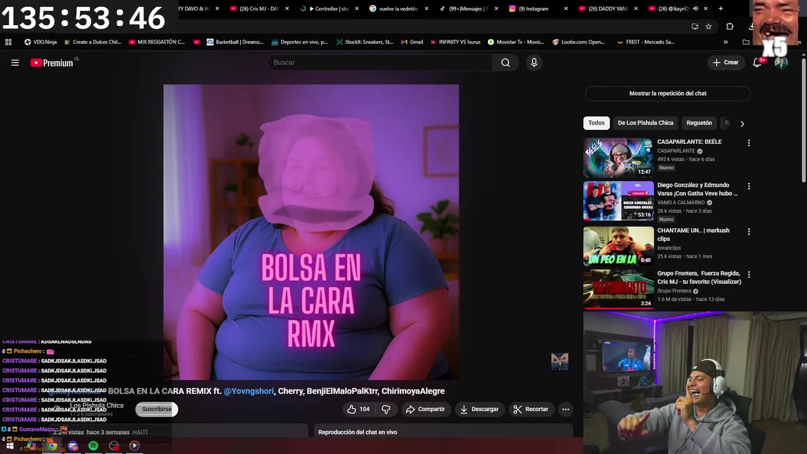Open CHANTAME UN.. markush clips thumbnail

(618, 246)
